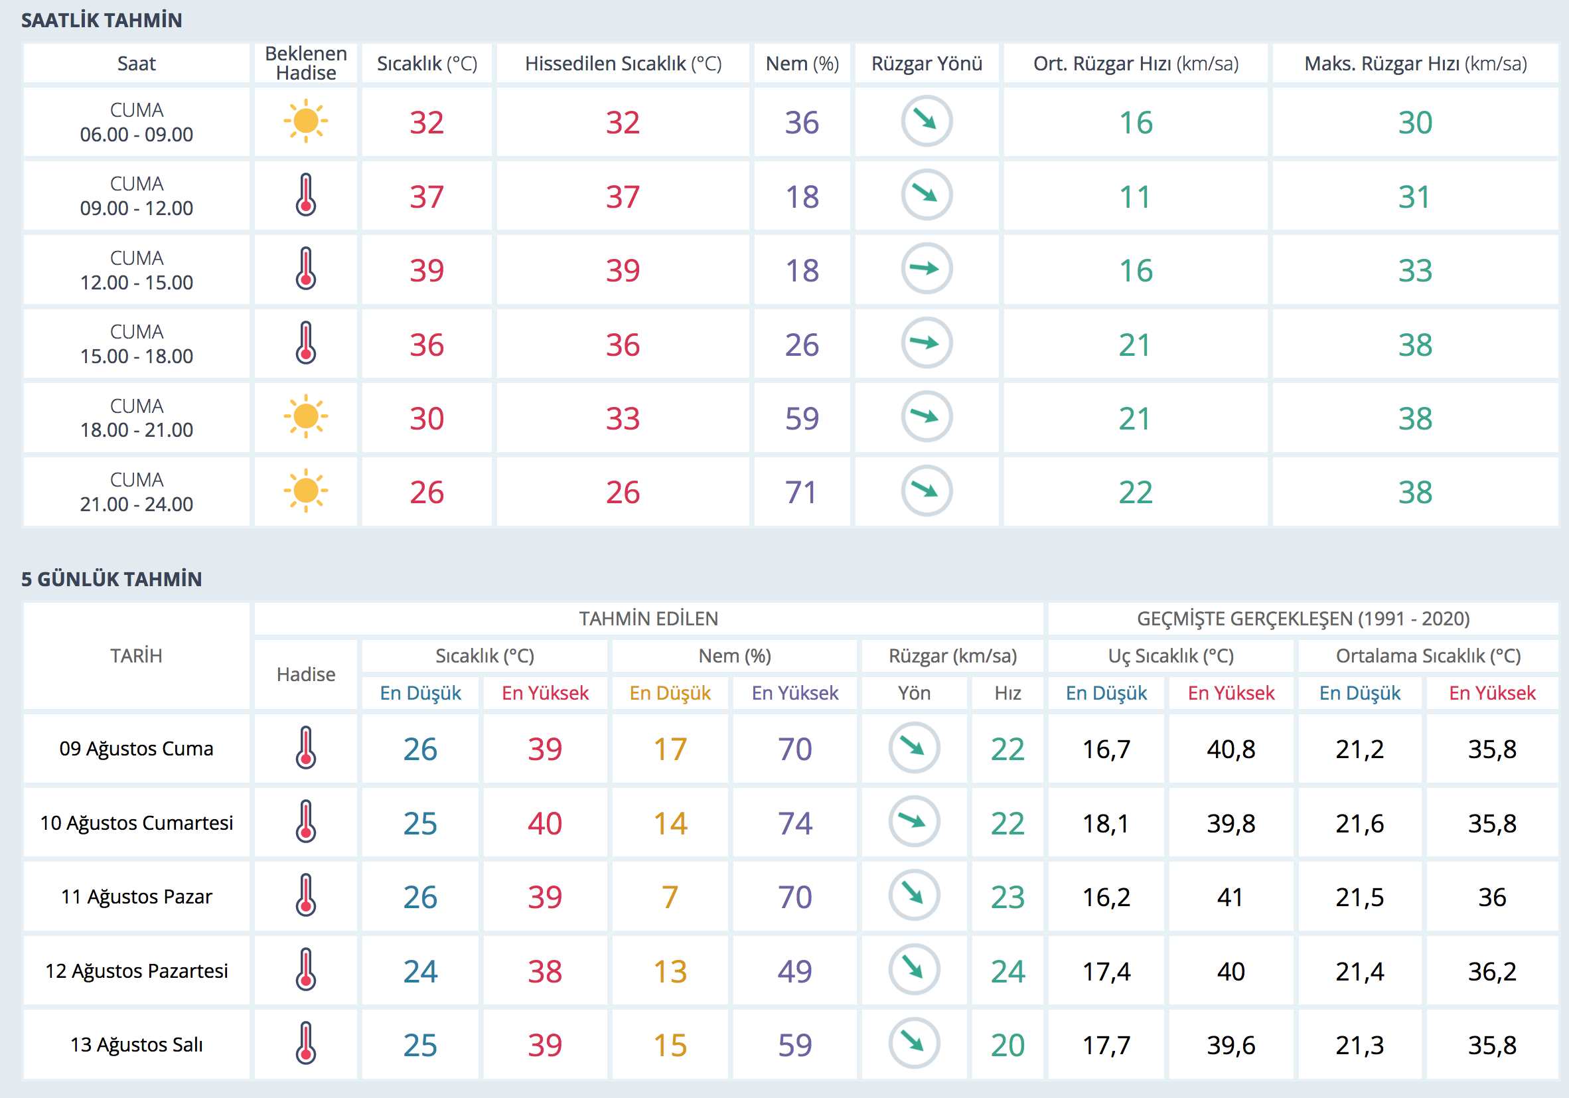
Task: Click the Maks. Rüzgar Hızı column header
Action: click(x=1414, y=64)
